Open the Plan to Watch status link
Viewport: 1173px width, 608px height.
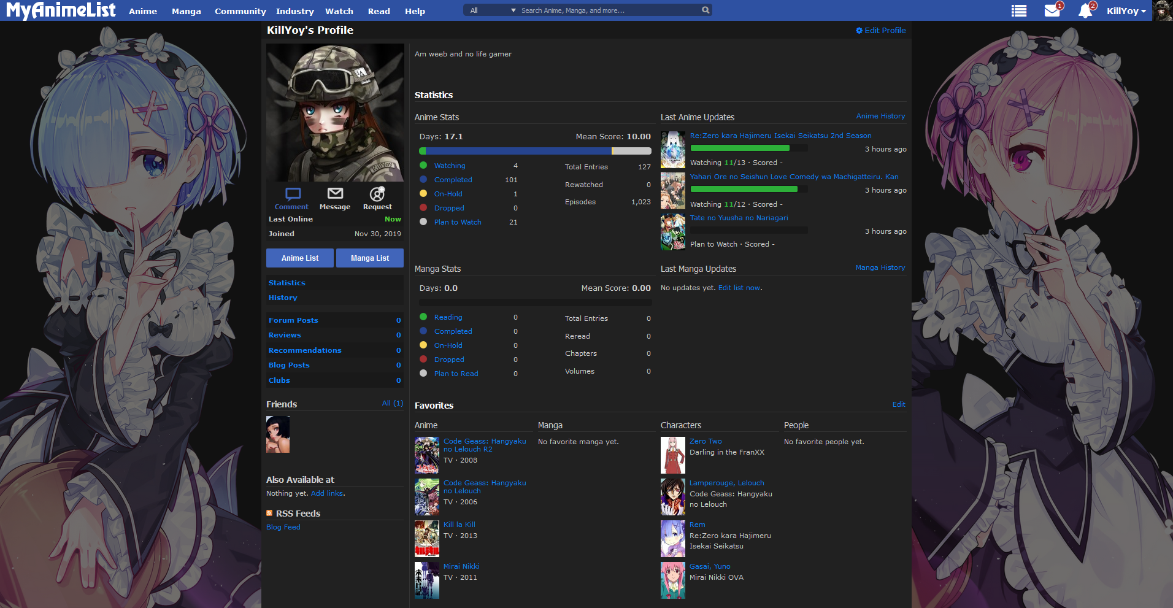pos(458,222)
